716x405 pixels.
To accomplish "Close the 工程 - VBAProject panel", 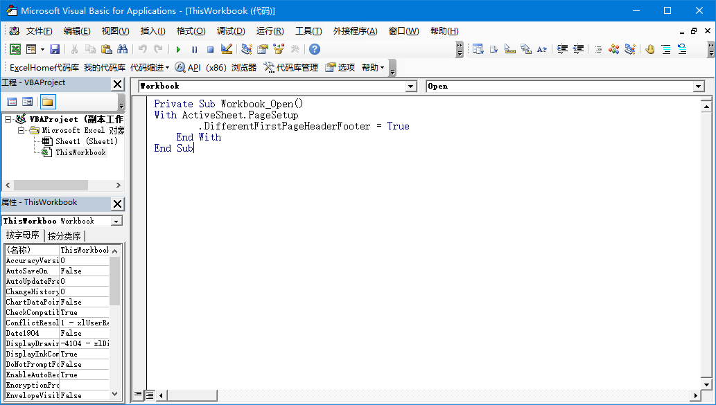I will coord(117,84).
